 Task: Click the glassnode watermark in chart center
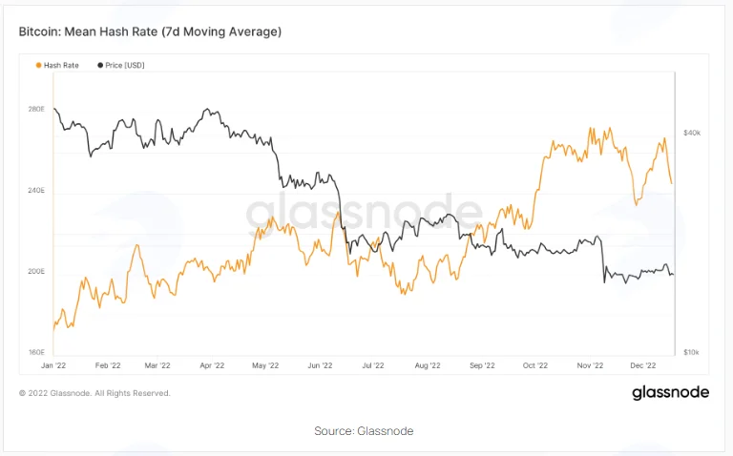(x=364, y=212)
